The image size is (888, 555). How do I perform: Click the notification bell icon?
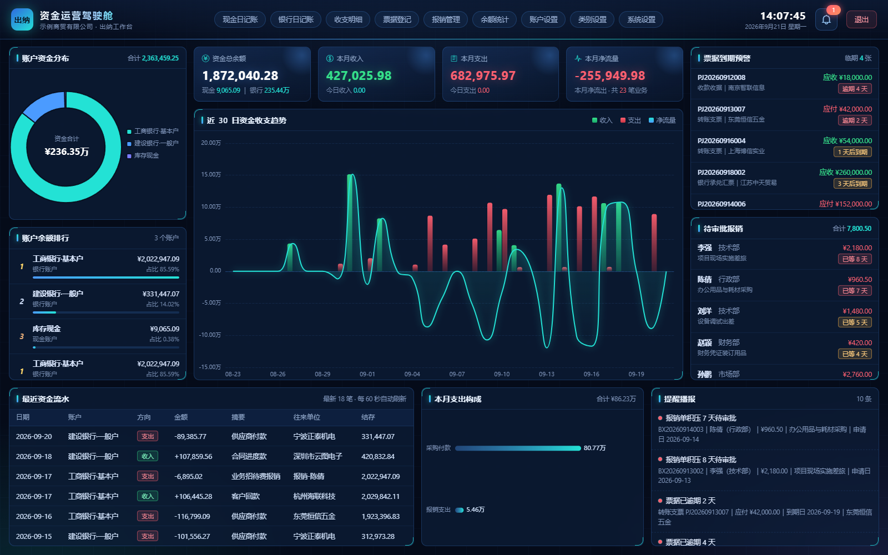point(826,19)
